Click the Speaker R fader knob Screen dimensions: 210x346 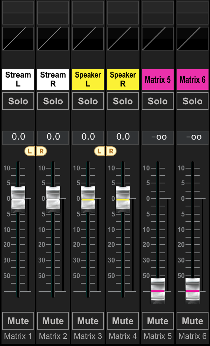123,199
